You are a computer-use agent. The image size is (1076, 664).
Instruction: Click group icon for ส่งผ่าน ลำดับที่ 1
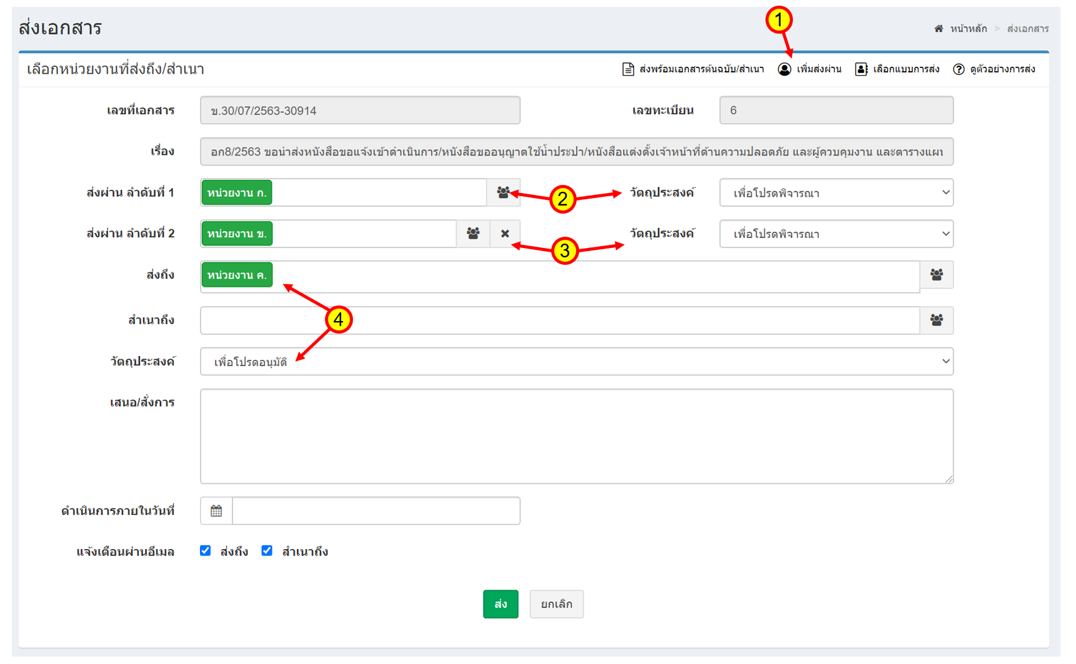pyautogui.click(x=503, y=192)
